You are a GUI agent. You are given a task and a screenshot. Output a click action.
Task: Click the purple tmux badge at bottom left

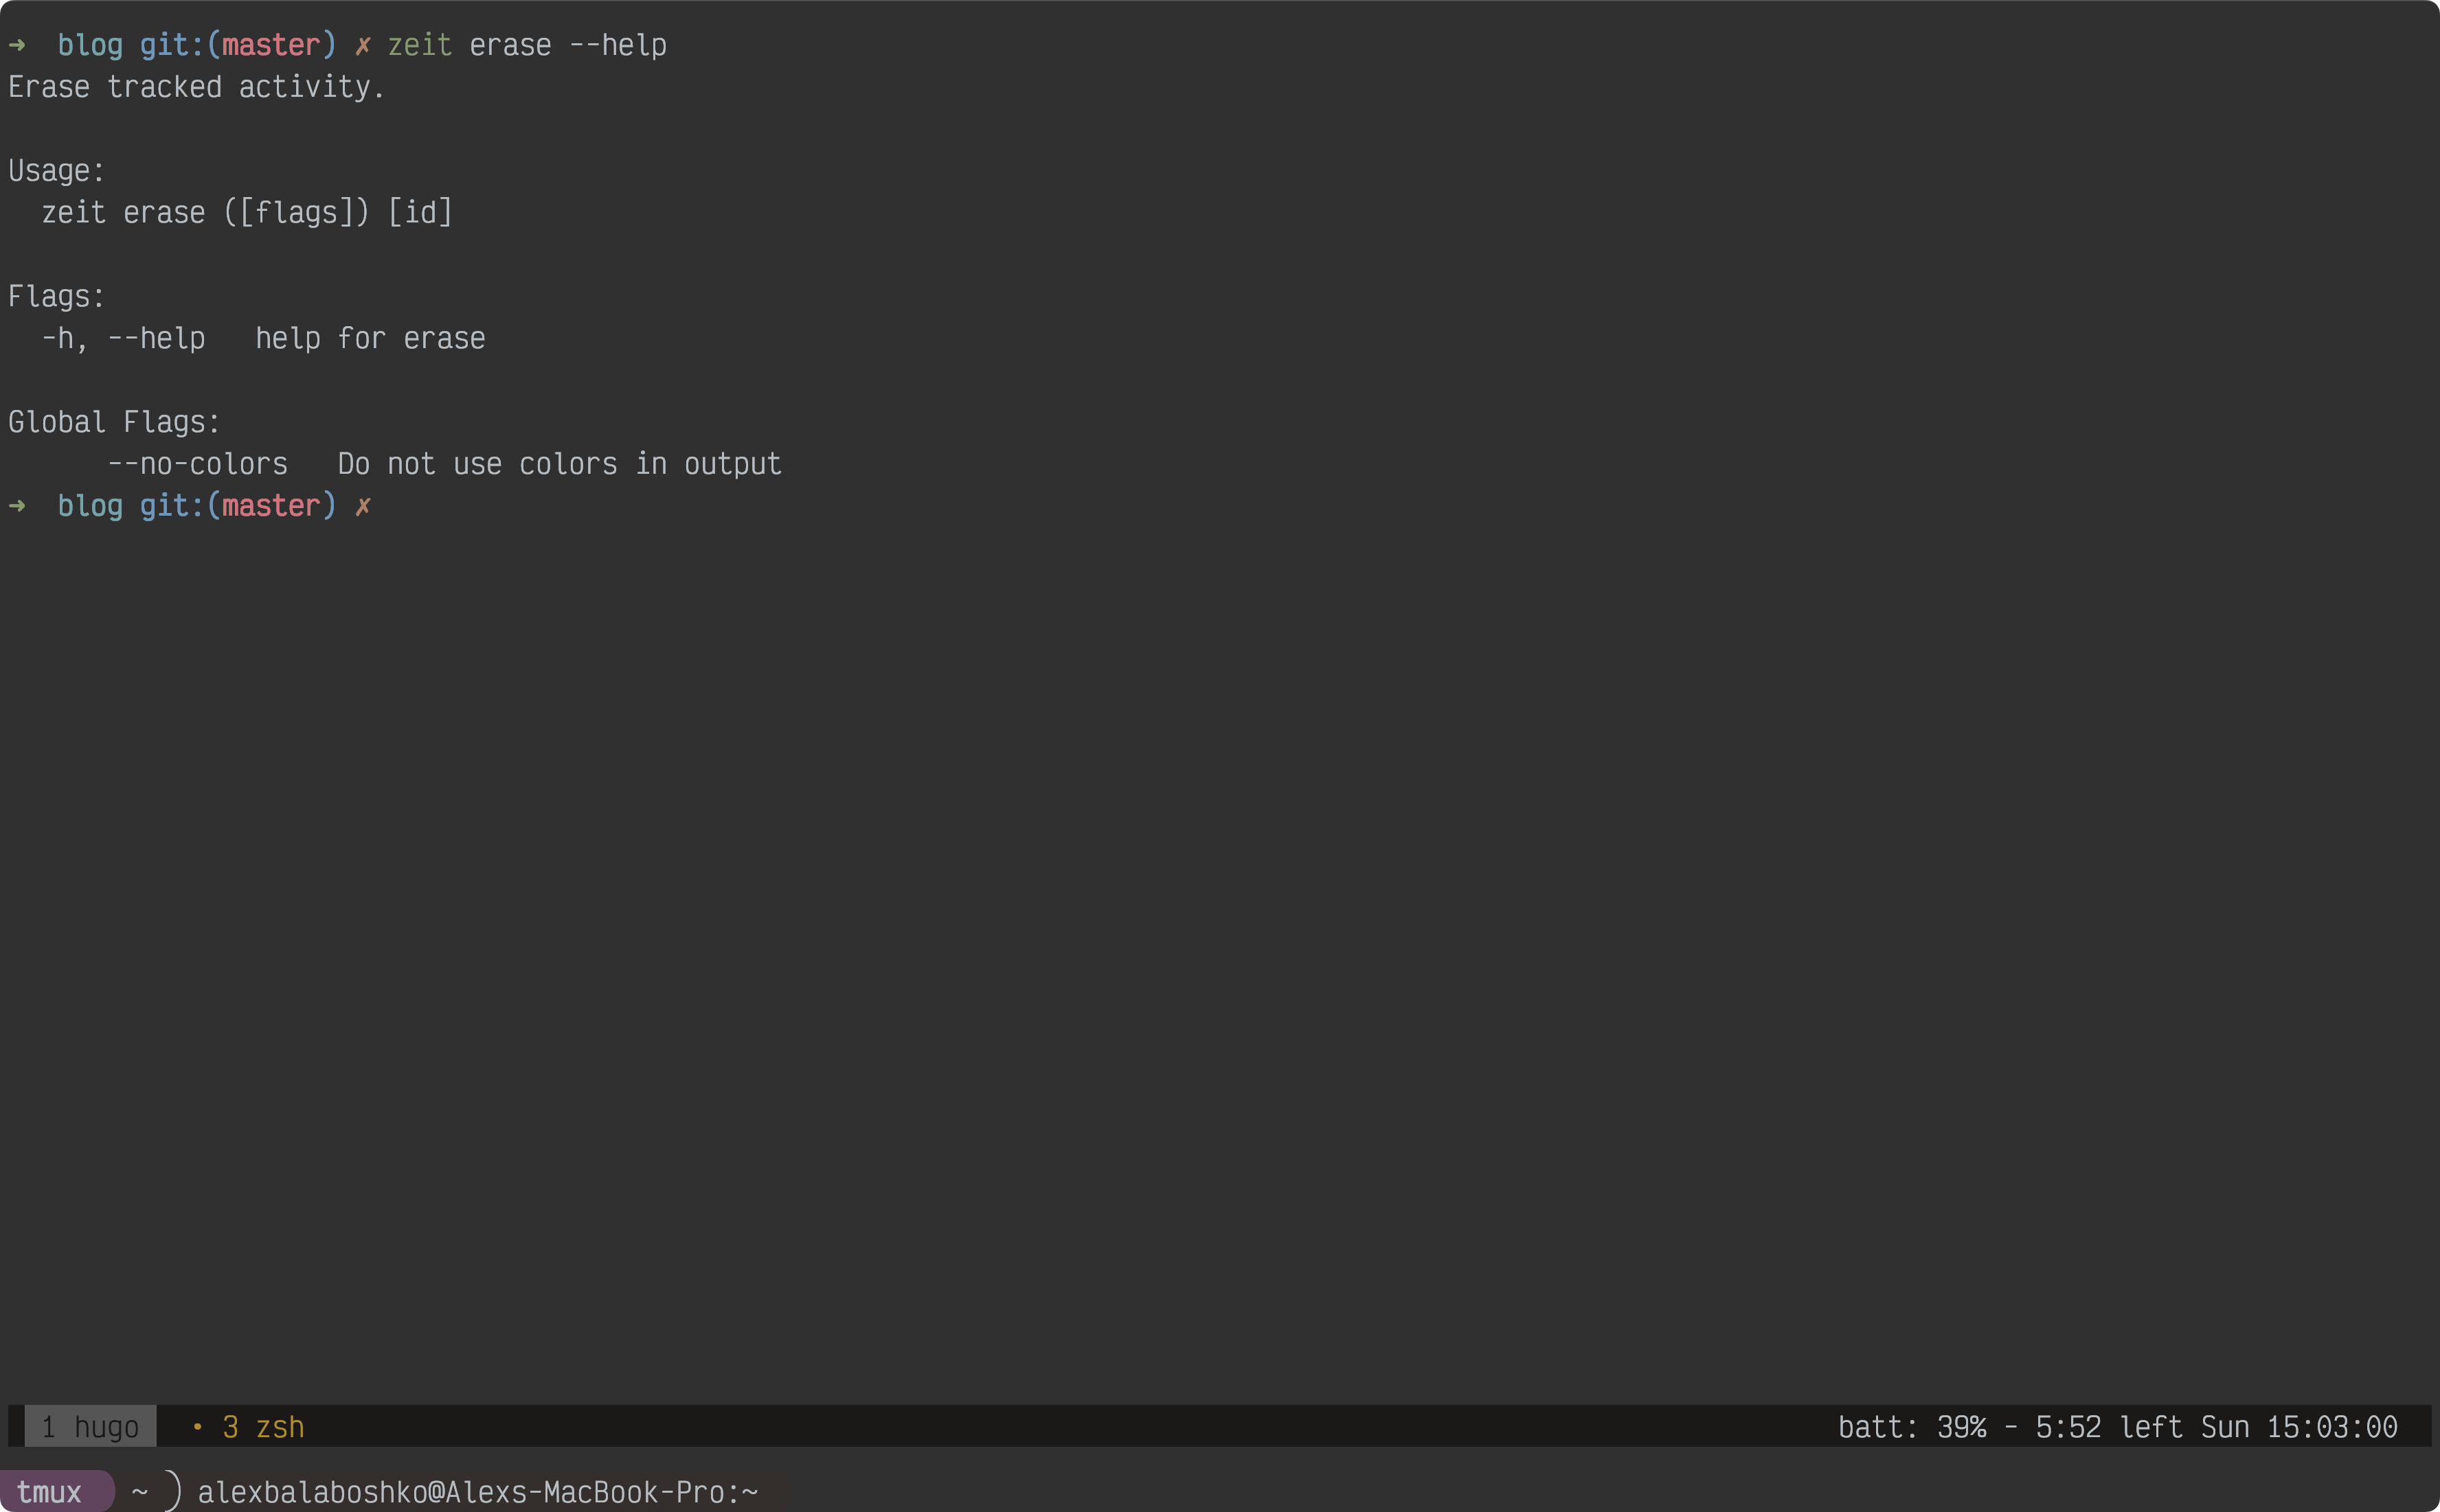(50, 1492)
